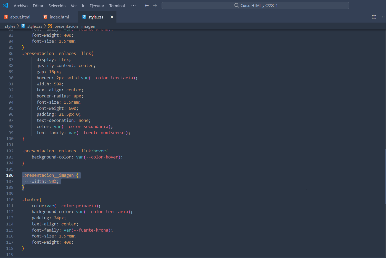Viewport: 386px width, 258px height.
Task: Open the editor more actions menu
Action: (x=382, y=17)
